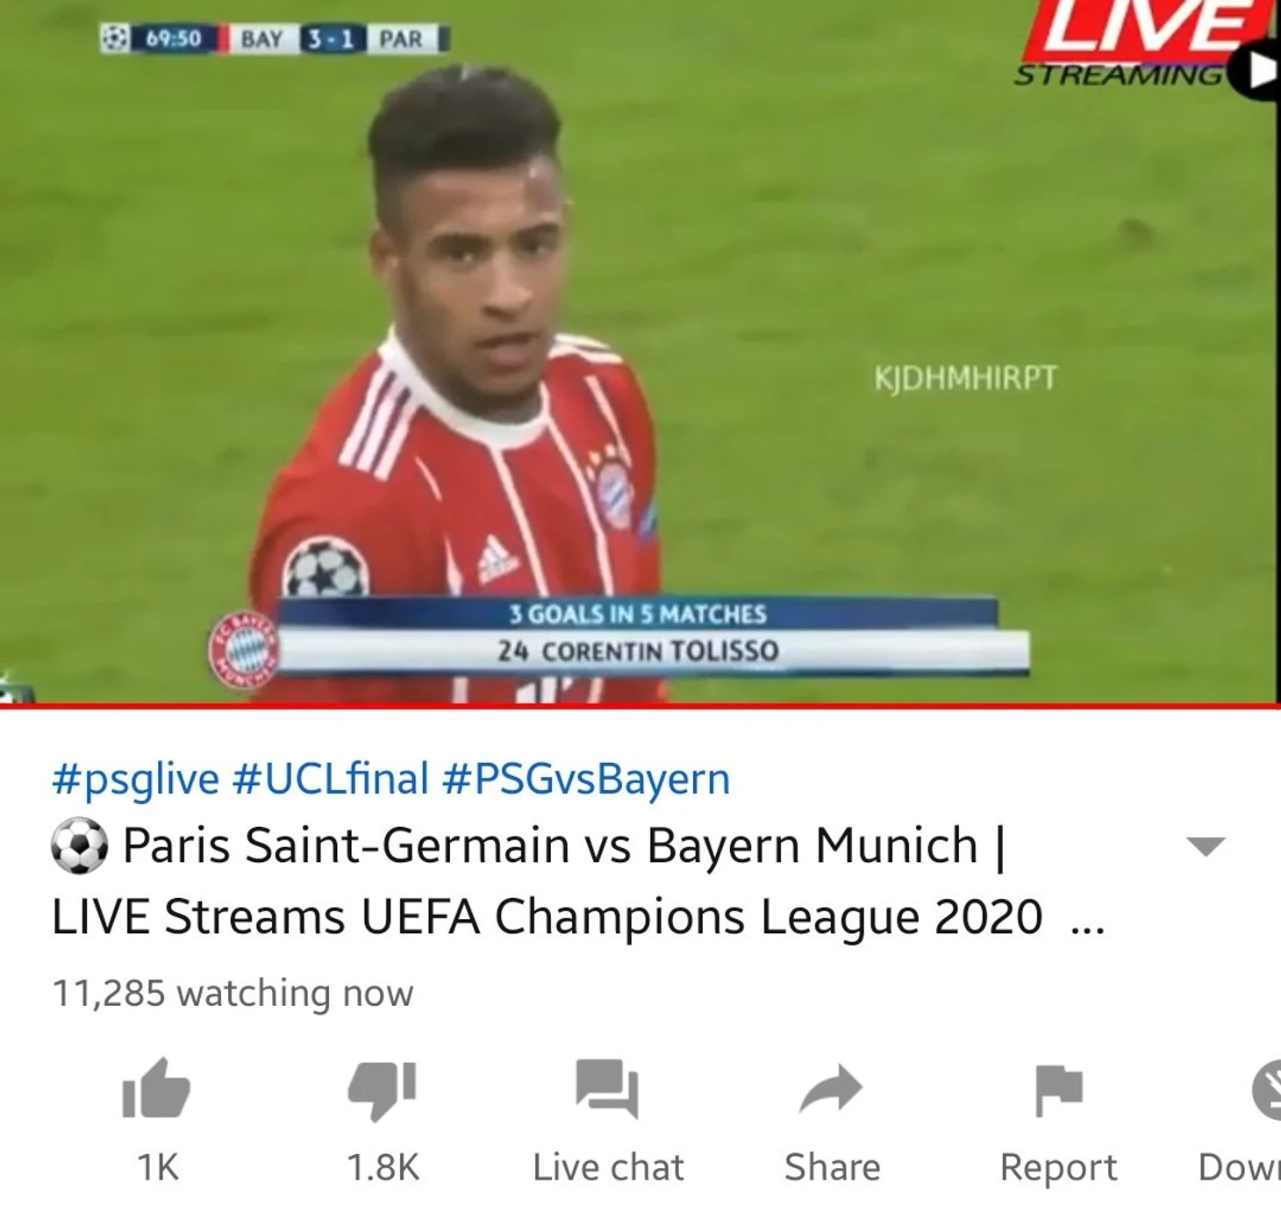Tap the Share arrow icon
The height and width of the screenshot is (1219, 1281).
click(831, 1088)
